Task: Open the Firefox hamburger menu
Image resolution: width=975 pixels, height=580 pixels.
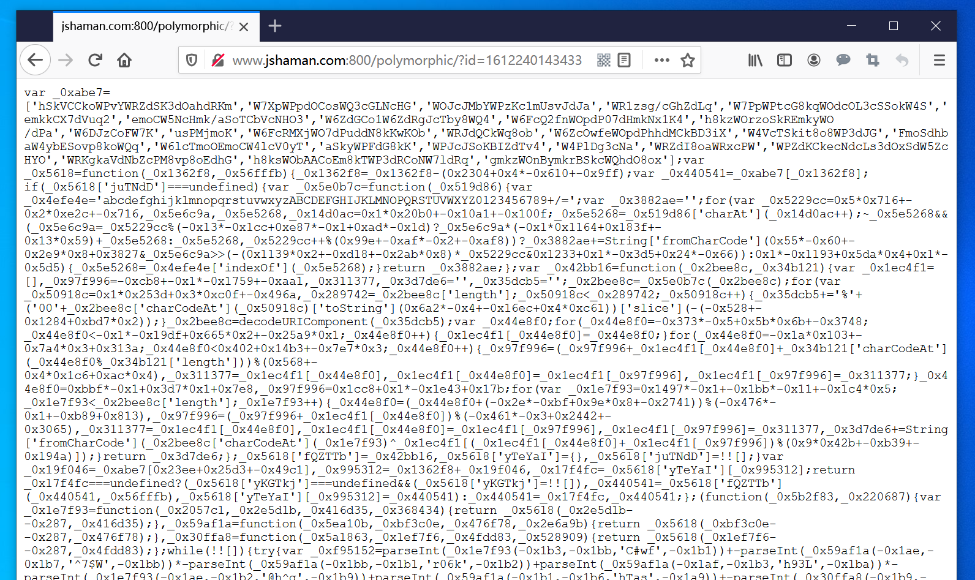Action: (939, 60)
